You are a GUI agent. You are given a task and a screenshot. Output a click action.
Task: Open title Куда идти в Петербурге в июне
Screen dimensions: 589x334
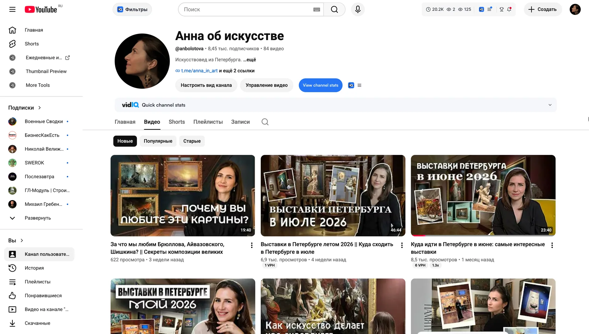(478, 248)
